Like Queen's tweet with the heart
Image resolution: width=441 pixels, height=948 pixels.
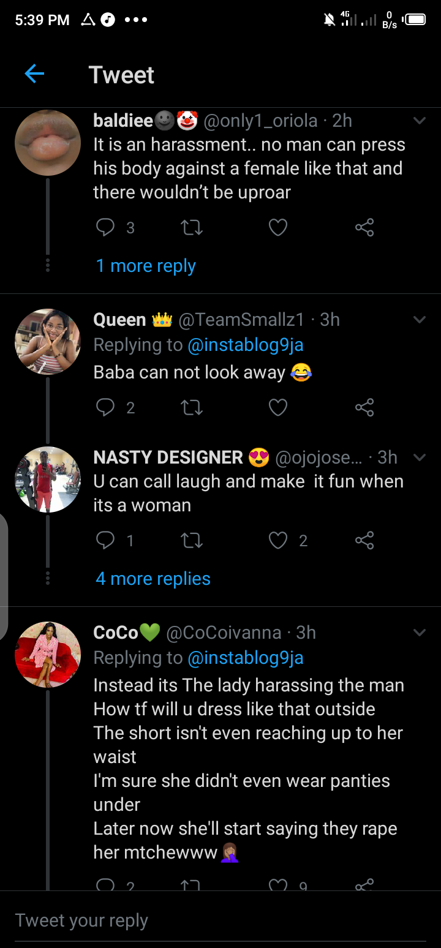tap(278, 407)
